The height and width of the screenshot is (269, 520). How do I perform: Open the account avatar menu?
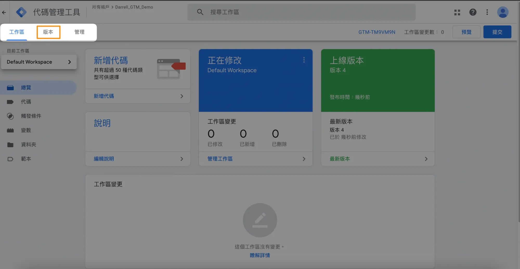[x=503, y=12]
